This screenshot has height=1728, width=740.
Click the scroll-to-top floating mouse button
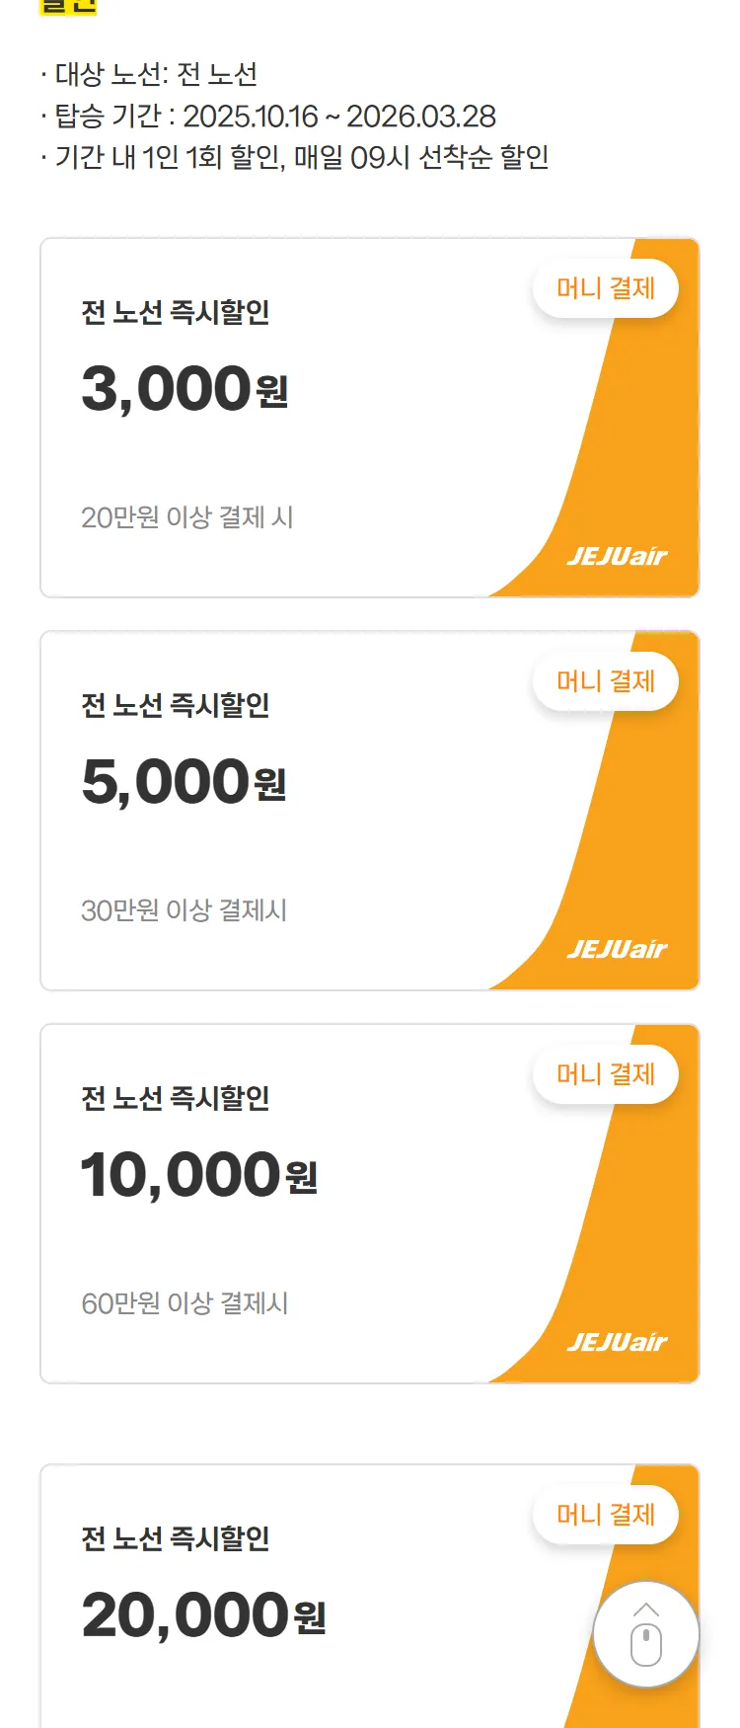click(645, 1634)
